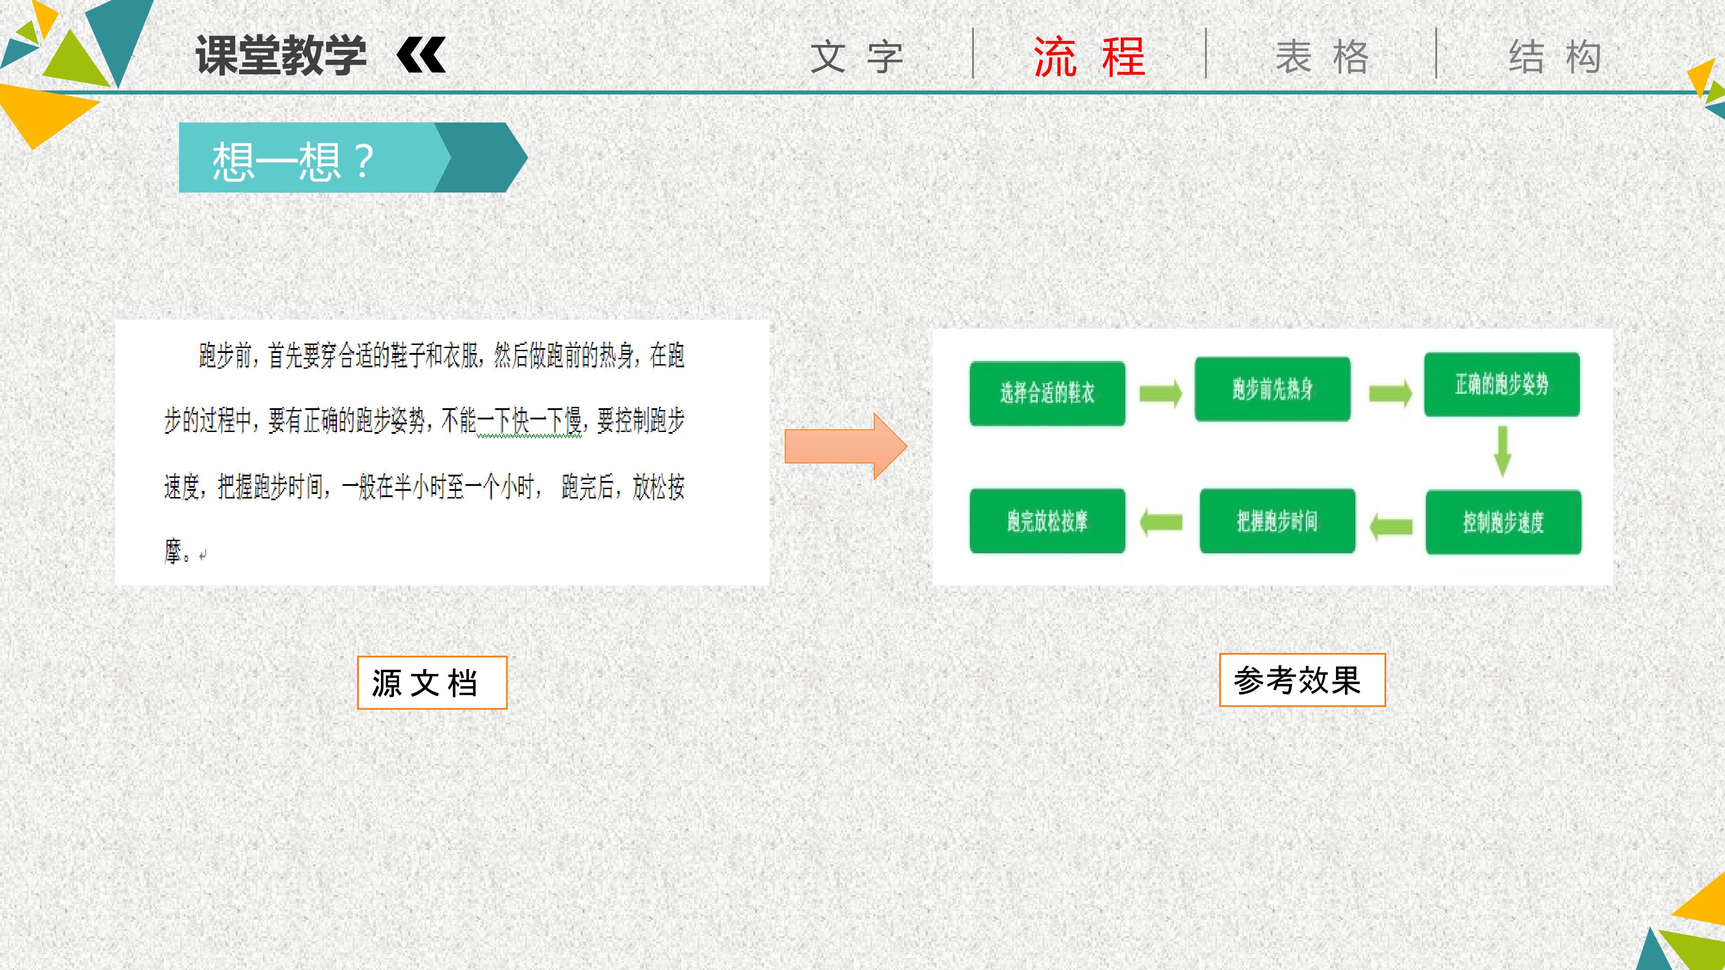This screenshot has height=970, width=1725.
Task: Click the green left arrow before 把握跑步时间 box
Action: tap(1391, 525)
